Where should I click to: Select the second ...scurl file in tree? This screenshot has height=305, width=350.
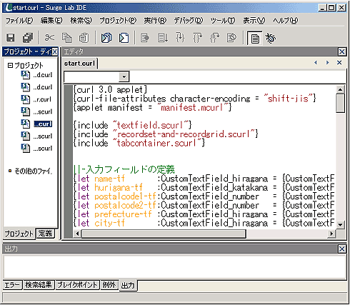(x=36, y=136)
